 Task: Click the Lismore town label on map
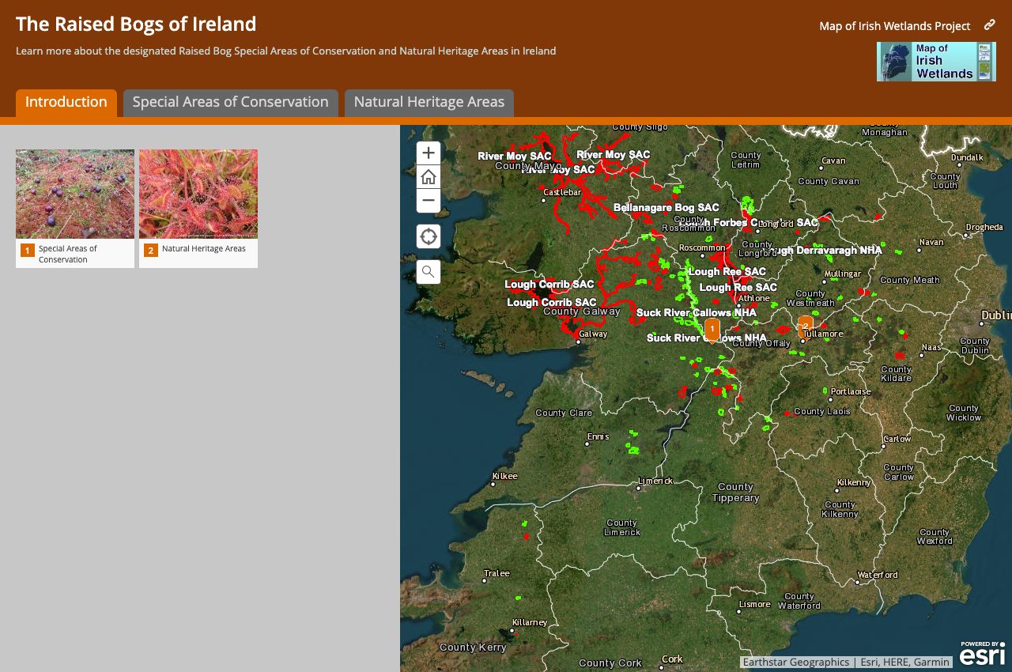coord(754,604)
